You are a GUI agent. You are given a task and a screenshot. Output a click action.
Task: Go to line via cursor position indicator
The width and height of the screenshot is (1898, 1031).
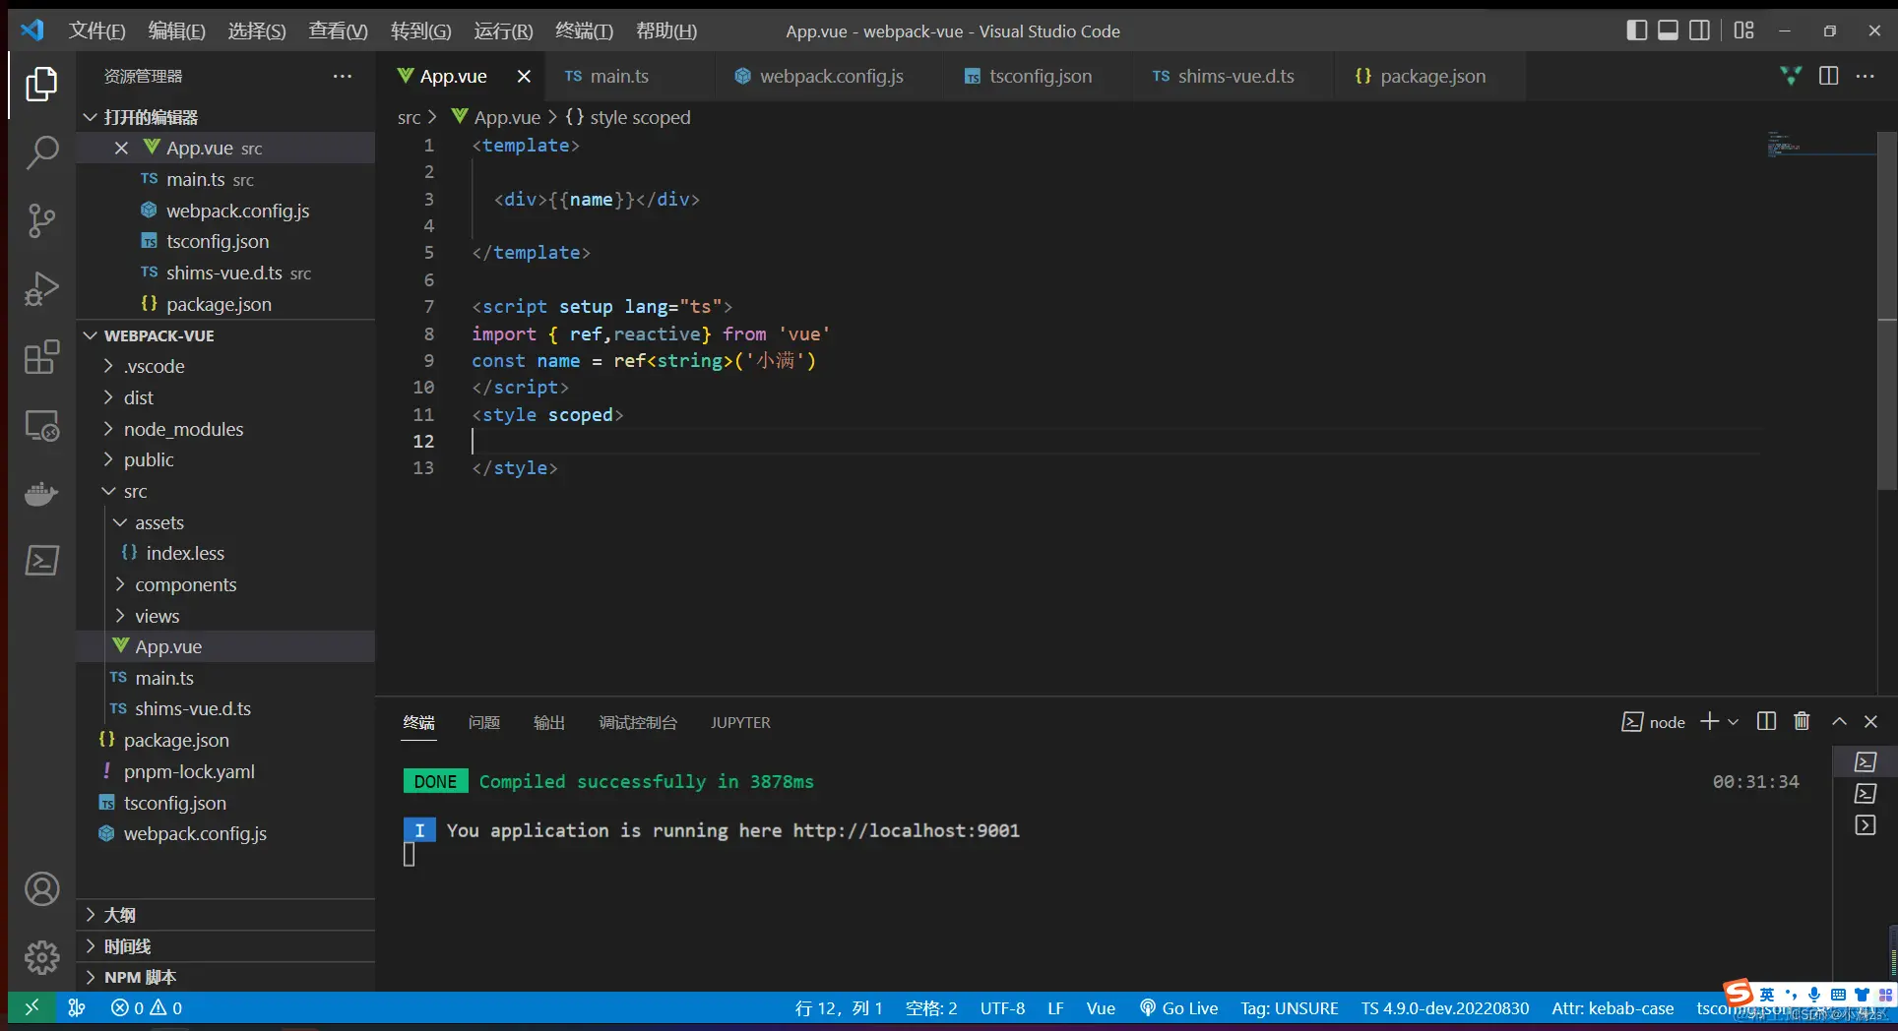tap(839, 1007)
